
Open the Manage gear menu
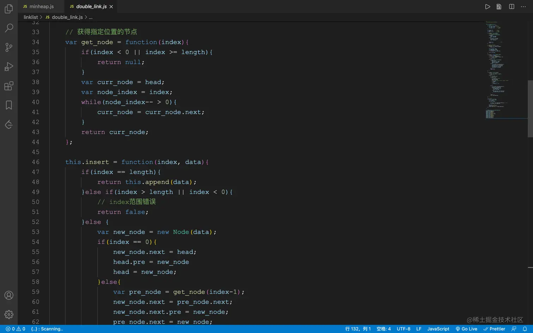(9, 314)
